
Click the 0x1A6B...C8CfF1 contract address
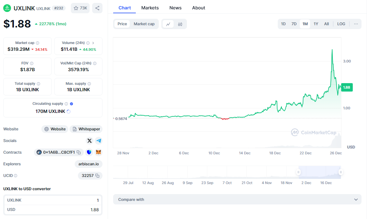pyautogui.click(x=59, y=152)
